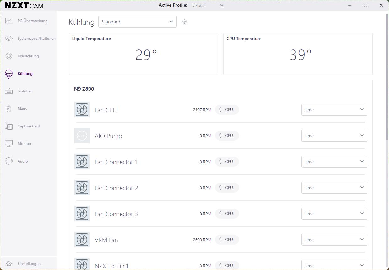
Task: Open Einstellungen in the sidebar
Action: tap(29, 264)
